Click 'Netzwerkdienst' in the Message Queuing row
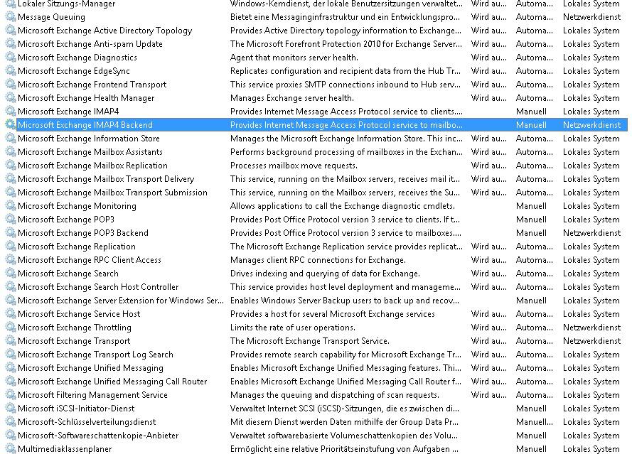 point(591,17)
